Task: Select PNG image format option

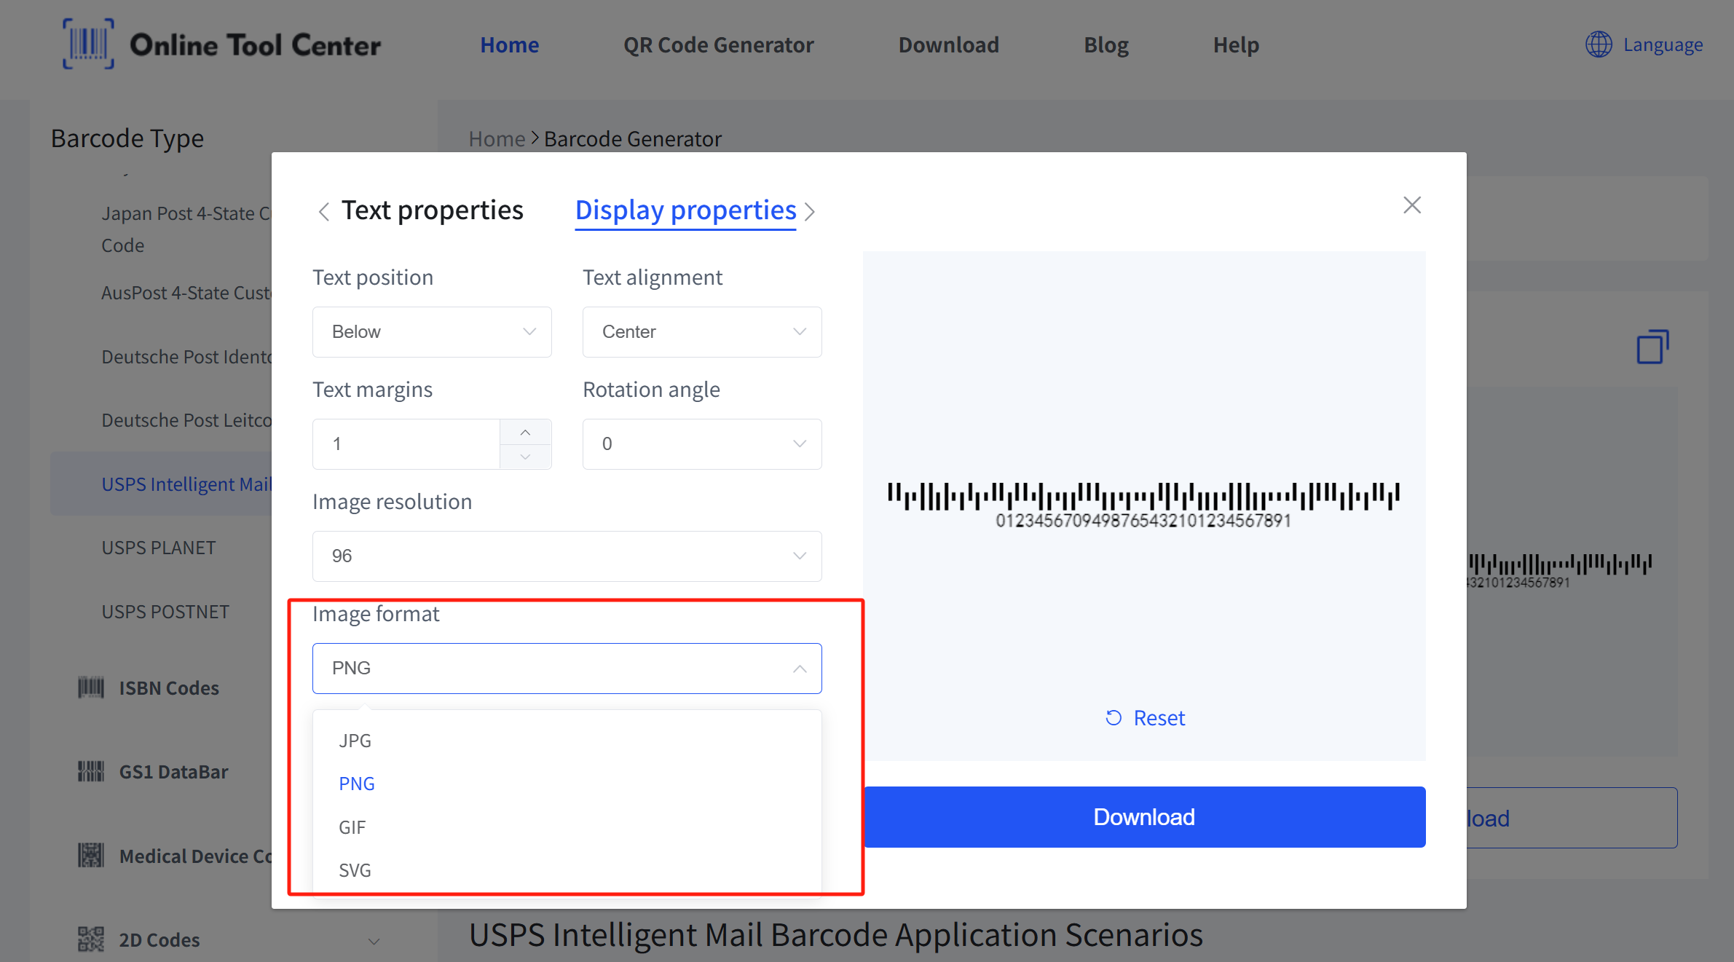Action: (x=567, y=784)
